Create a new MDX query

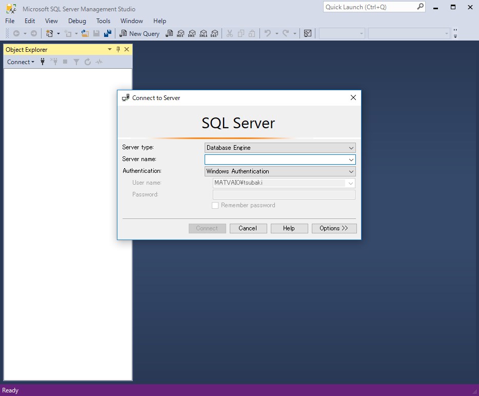[181, 33]
